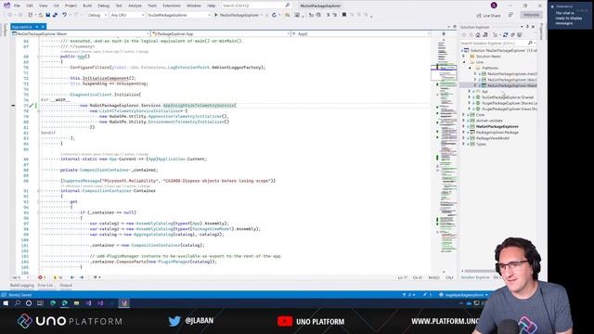
Task: Open the Window menu
Action: point(194,6)
